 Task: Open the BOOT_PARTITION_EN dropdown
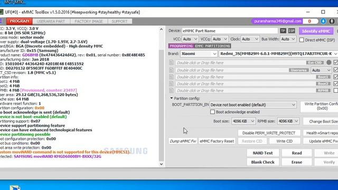[253, 104]
